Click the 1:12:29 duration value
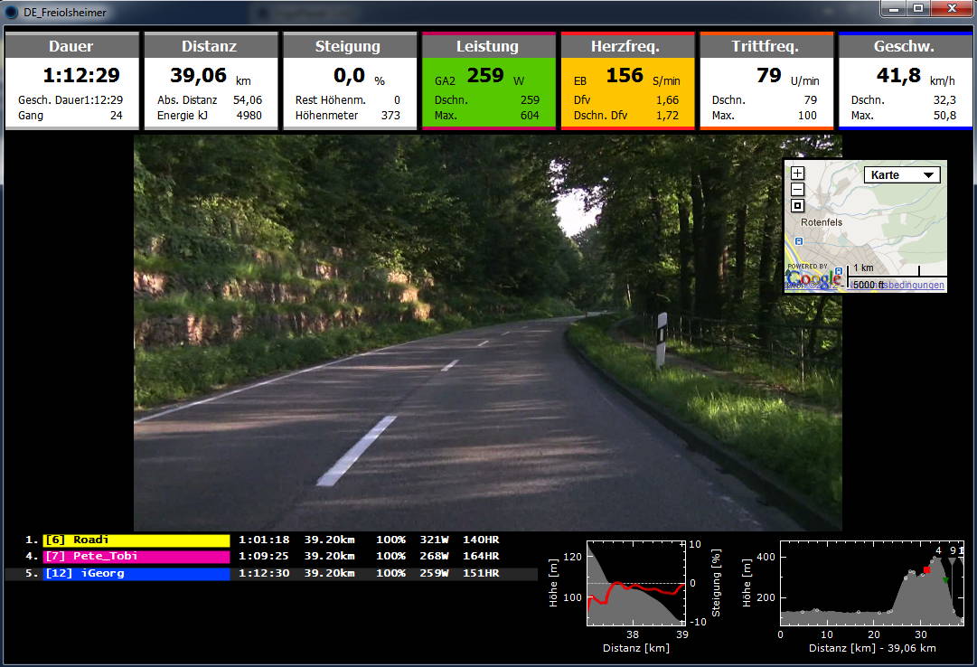977x667 pixels. pos(81,75)
